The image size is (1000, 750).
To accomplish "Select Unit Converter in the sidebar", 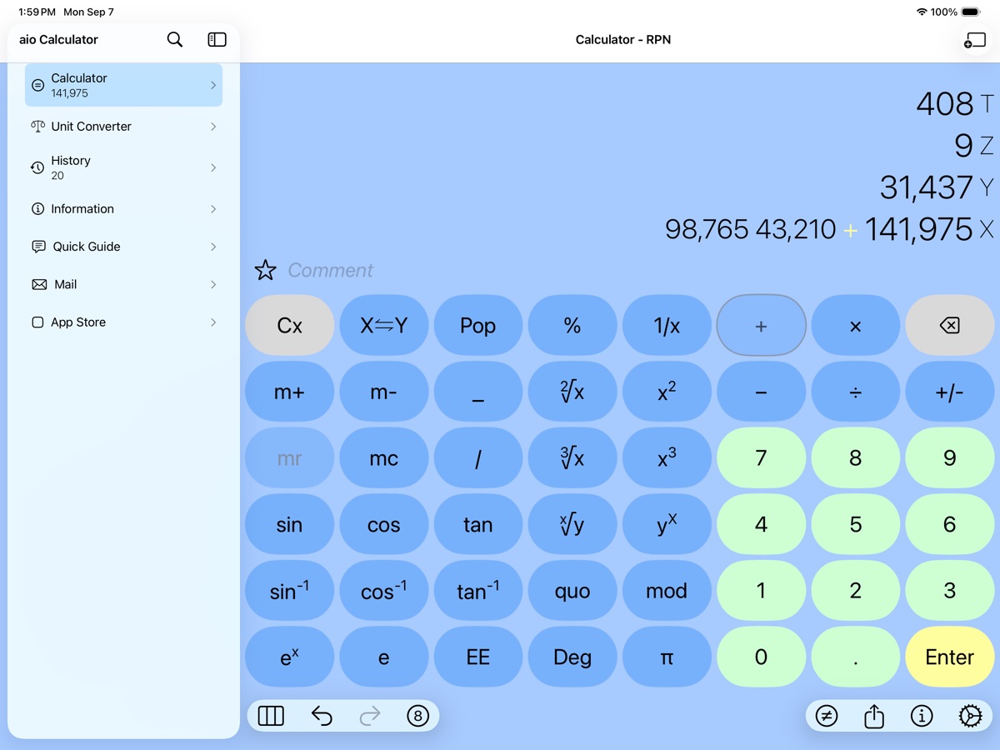I will [123, 127].
